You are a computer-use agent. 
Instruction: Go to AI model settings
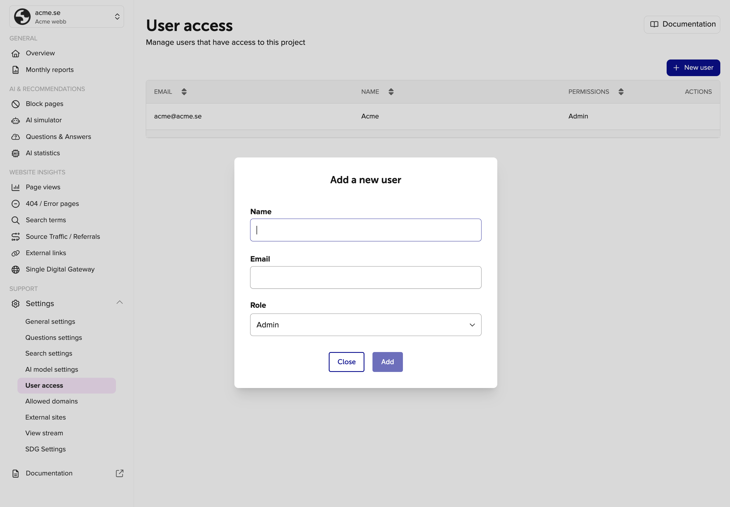coord(52,369)
